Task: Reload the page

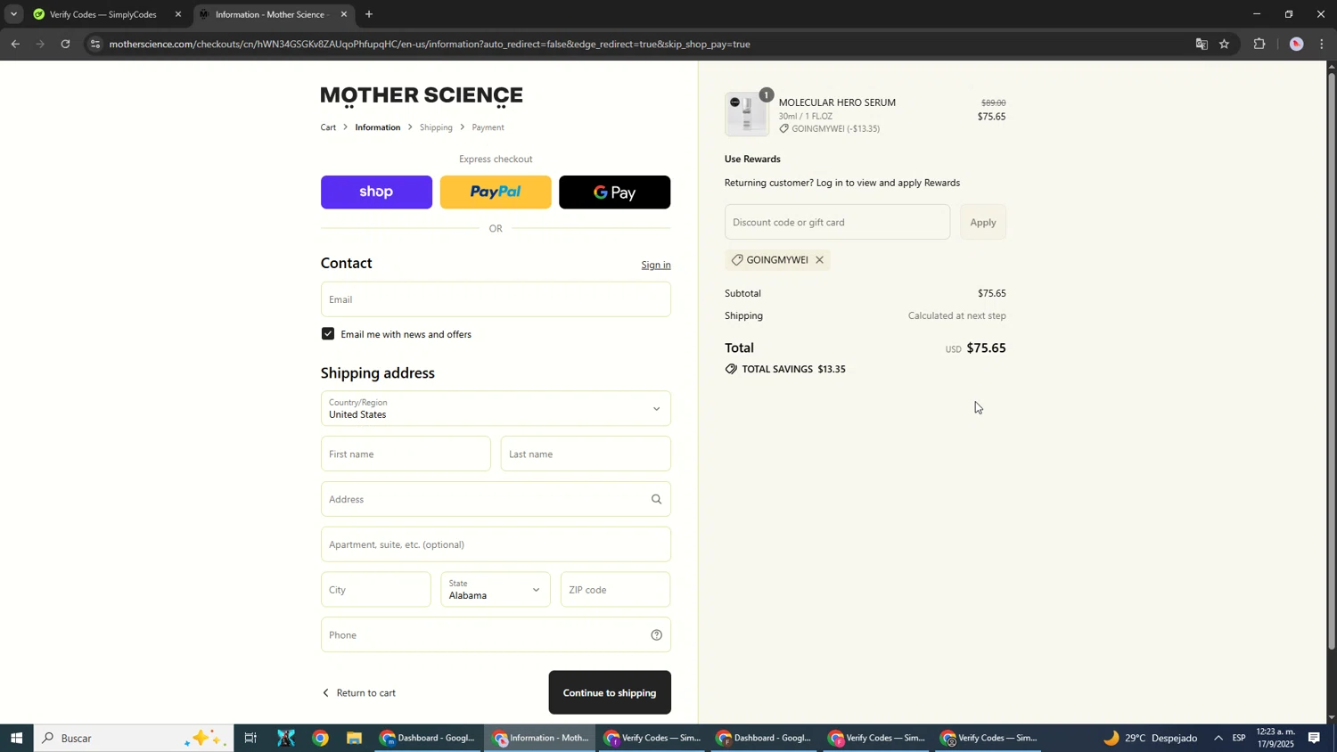Action: pyautogui.click(x=65, y=44)
